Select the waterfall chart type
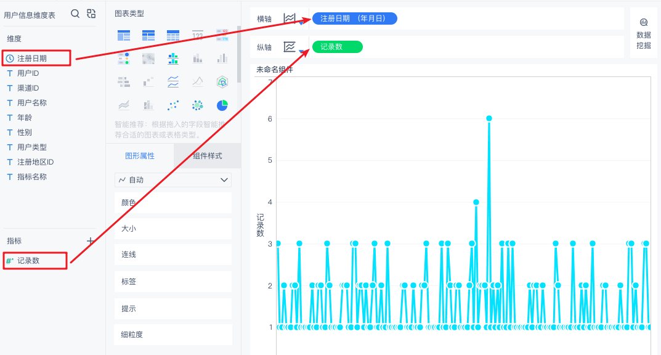Viewport: 661px width, 355px height. pyautogui.click(x=148, y=82)
